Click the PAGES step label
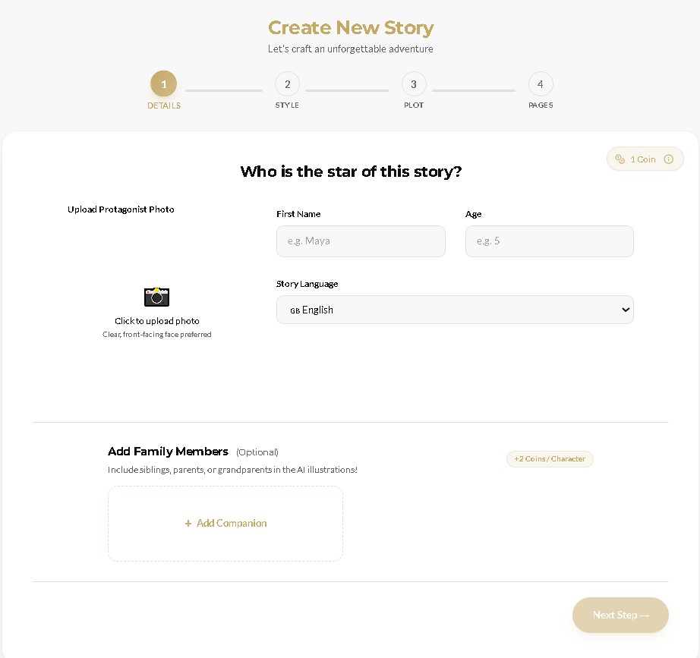 pos(541,105)
